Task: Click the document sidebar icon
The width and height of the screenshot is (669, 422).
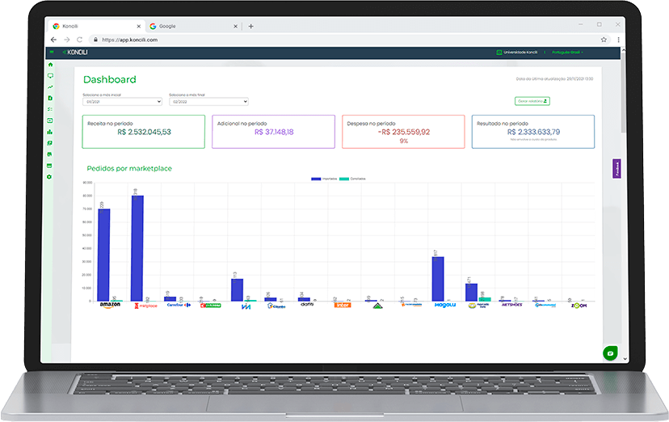Action: 50,98
